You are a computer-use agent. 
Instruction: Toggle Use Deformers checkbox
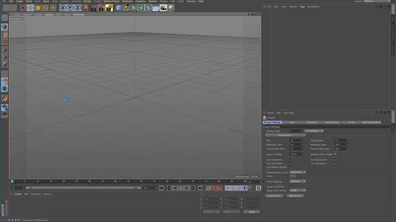(x=335, y=163)
